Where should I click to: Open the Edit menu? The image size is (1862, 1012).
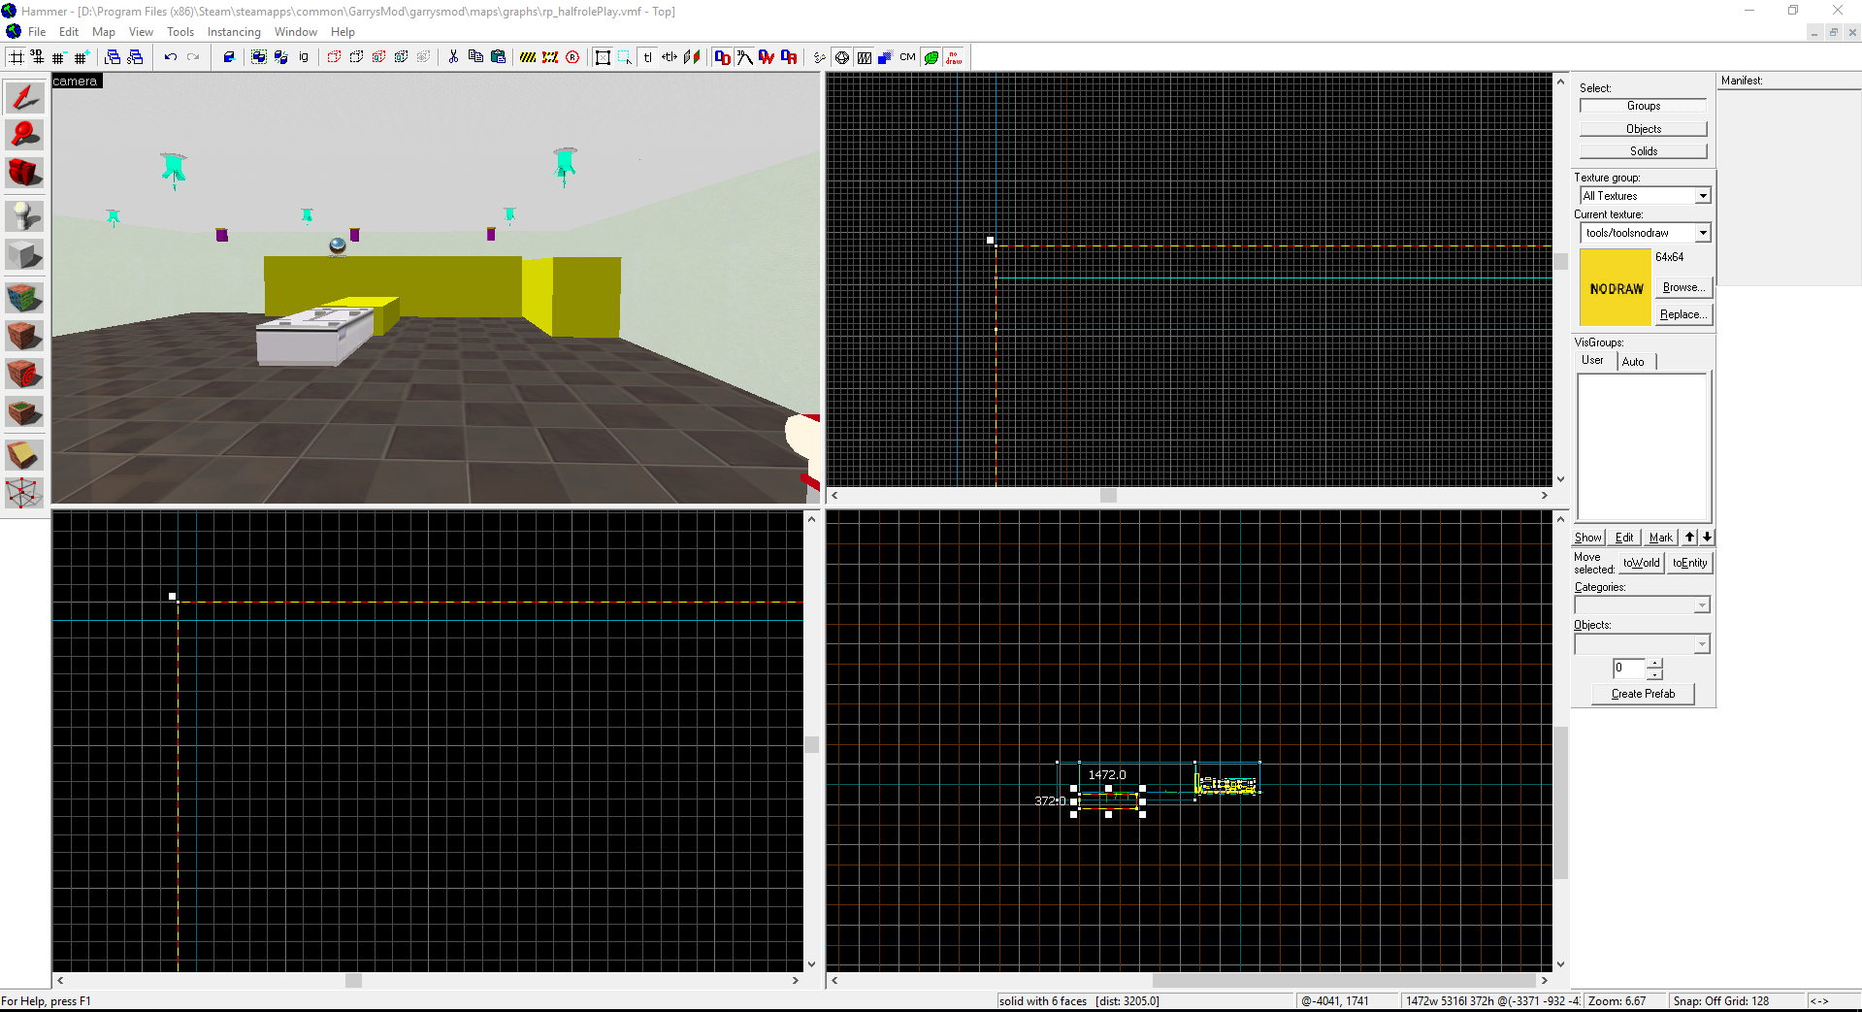tap(69, 32)
